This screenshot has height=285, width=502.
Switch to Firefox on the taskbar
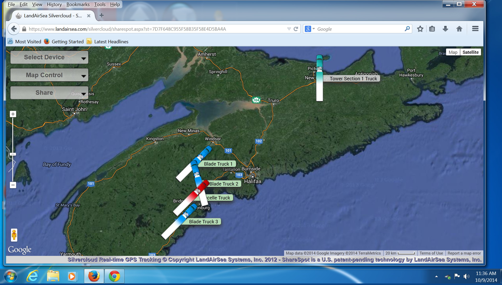[x=94, y=276]
